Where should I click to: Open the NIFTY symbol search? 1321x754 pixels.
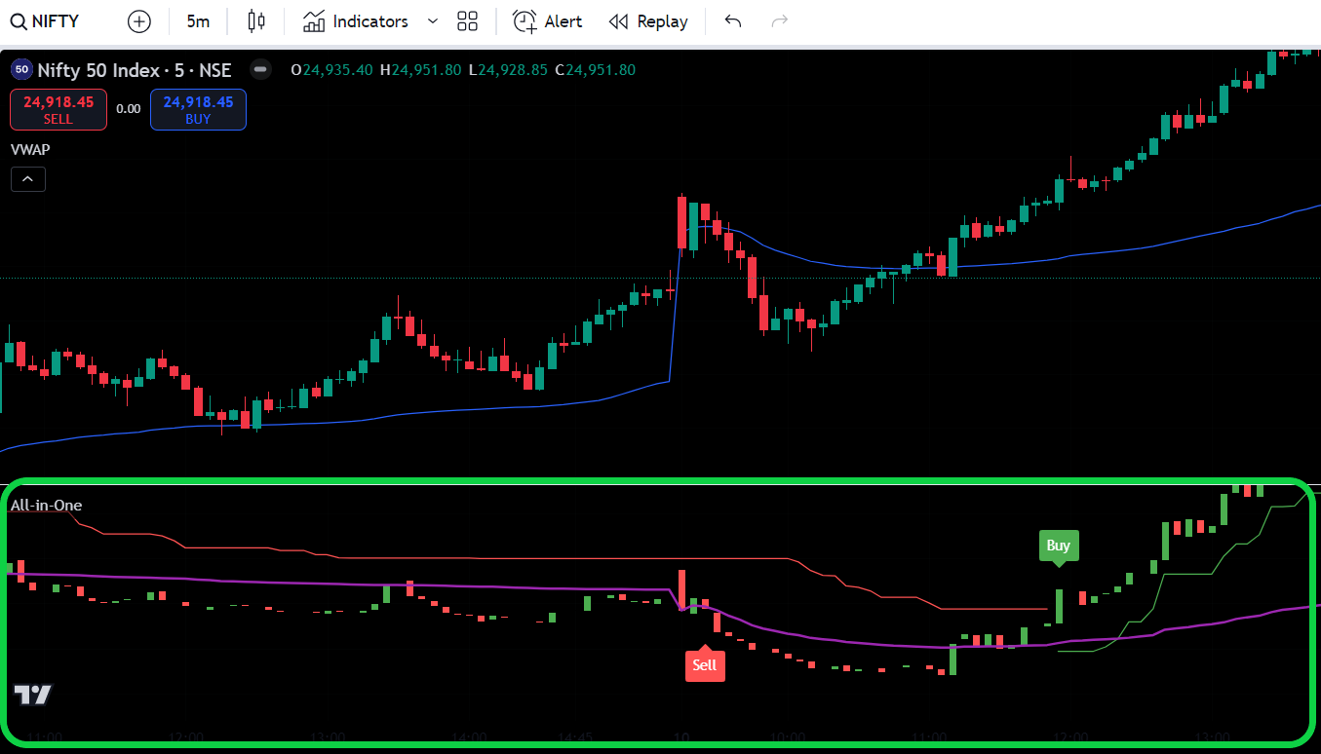coord(45,21)
